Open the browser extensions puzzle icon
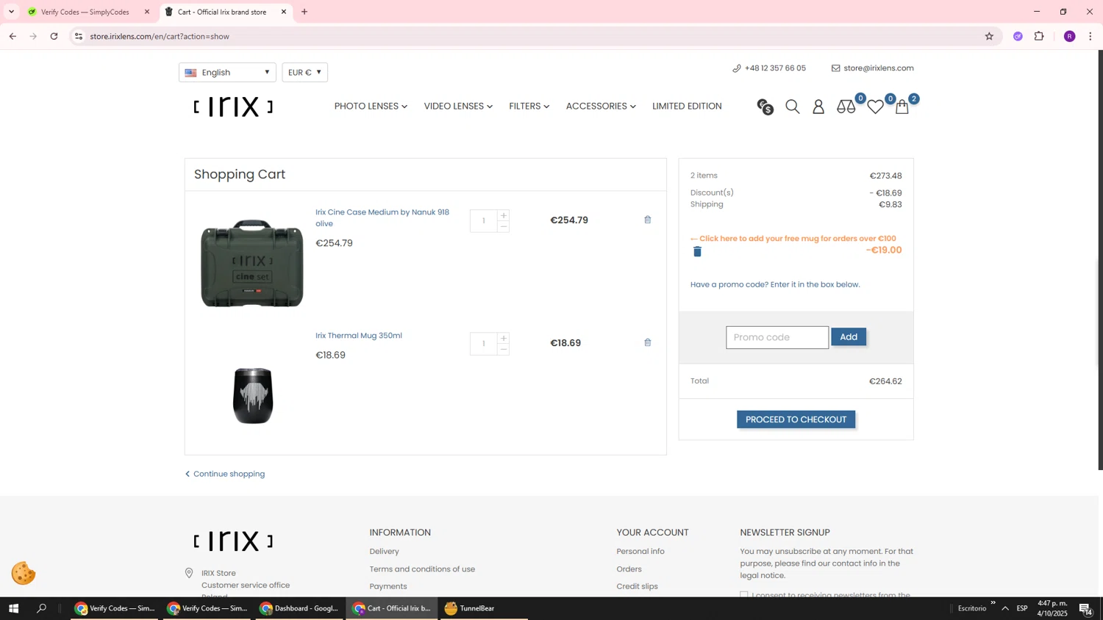The image size is (1103, 620). [1039, 36]
